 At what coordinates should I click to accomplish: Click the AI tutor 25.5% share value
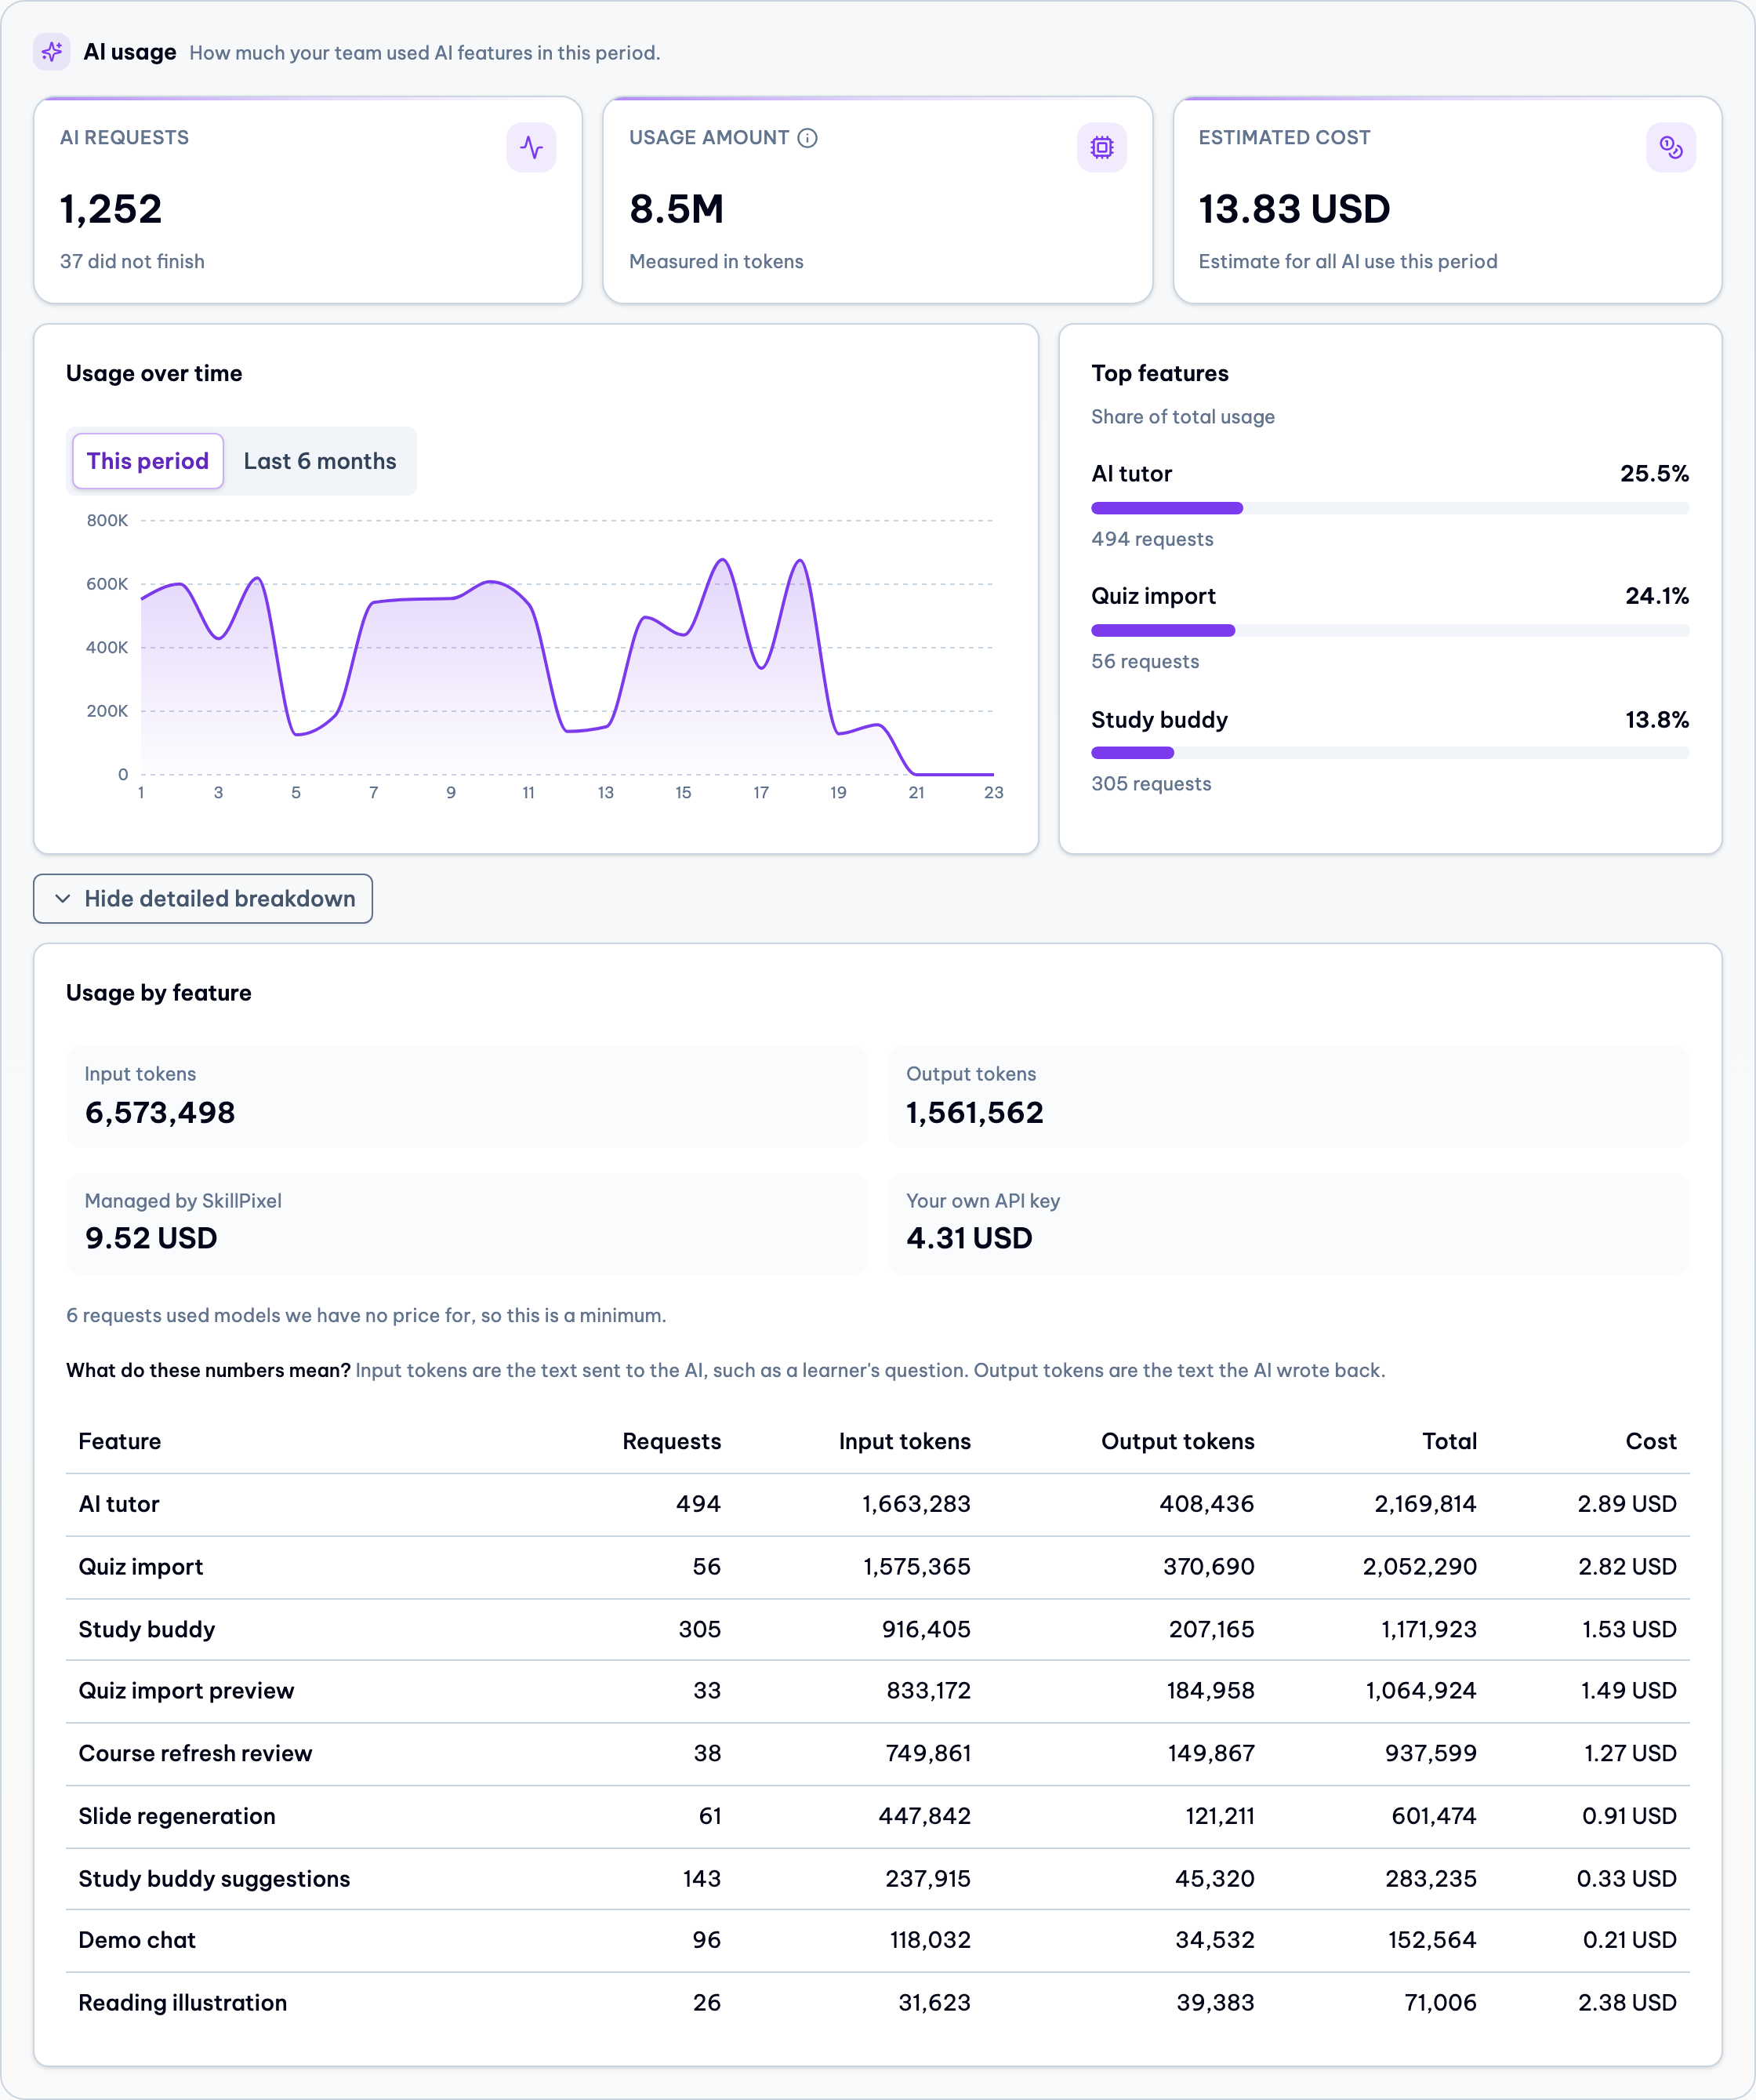1654,474
